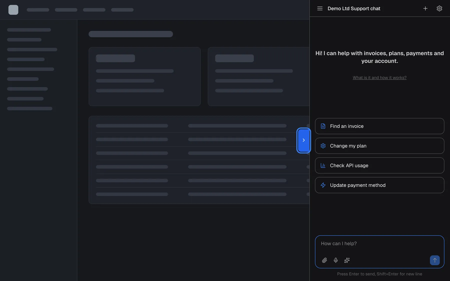Choose the Change my plan suggestion

pyautogui.click(x=379, y=146)
